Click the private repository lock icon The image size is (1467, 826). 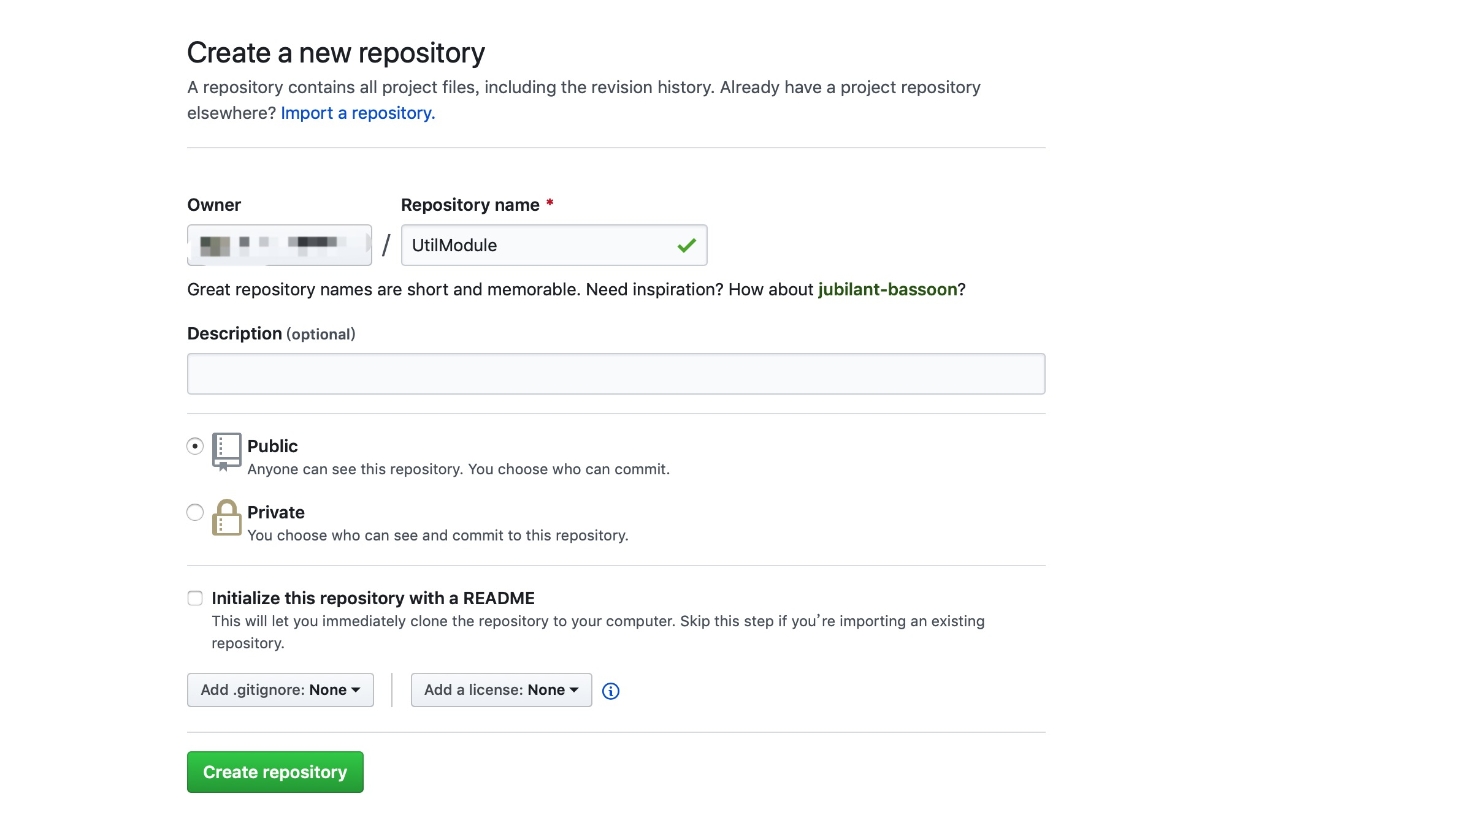[226, 518]
